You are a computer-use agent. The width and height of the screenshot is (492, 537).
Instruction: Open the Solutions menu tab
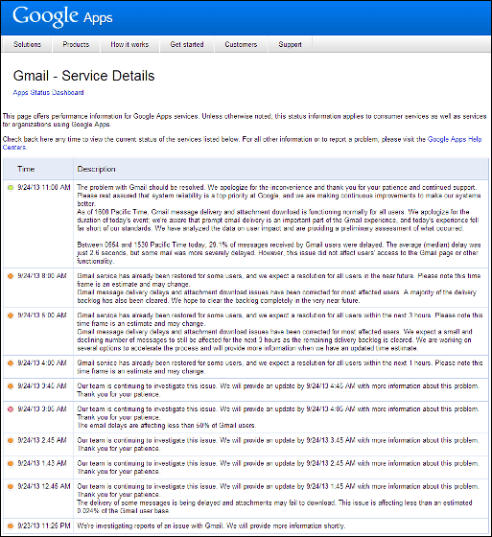[x=28, y=44]
